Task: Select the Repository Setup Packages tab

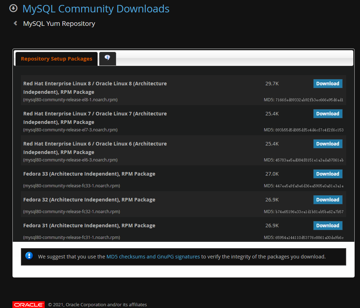Action: [x=56, y=59]
